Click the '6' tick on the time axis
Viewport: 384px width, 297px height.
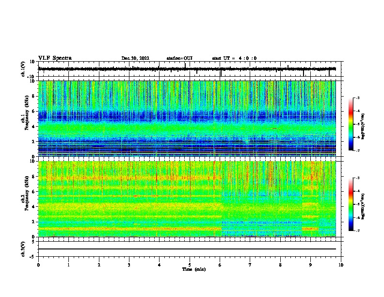click(x=220, y=265)
